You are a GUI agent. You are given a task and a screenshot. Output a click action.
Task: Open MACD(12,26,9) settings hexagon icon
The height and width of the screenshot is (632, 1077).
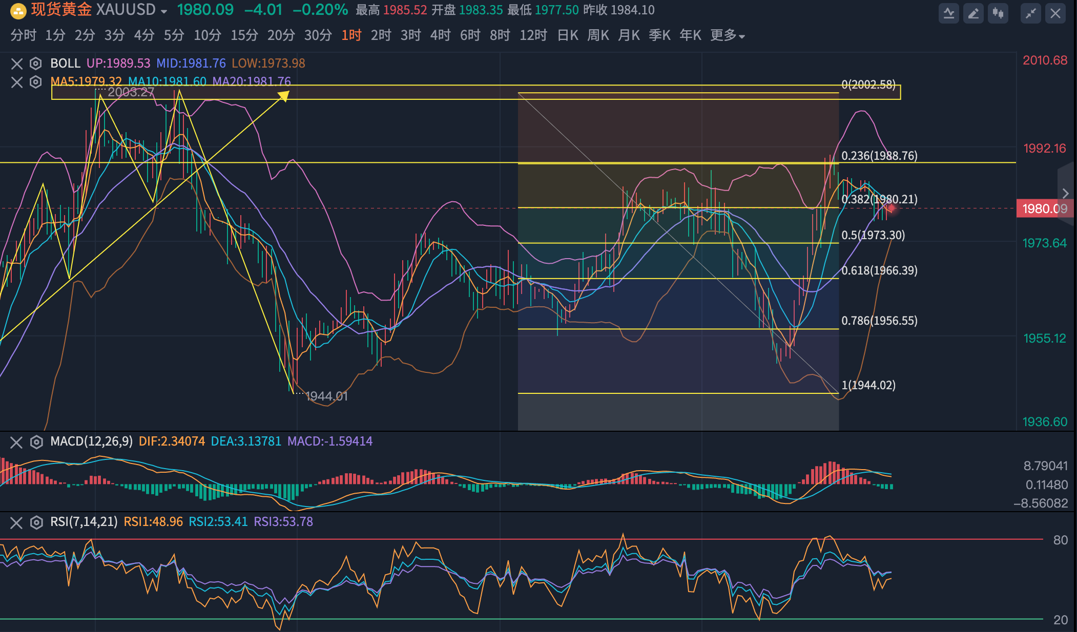tap(36, 442)
